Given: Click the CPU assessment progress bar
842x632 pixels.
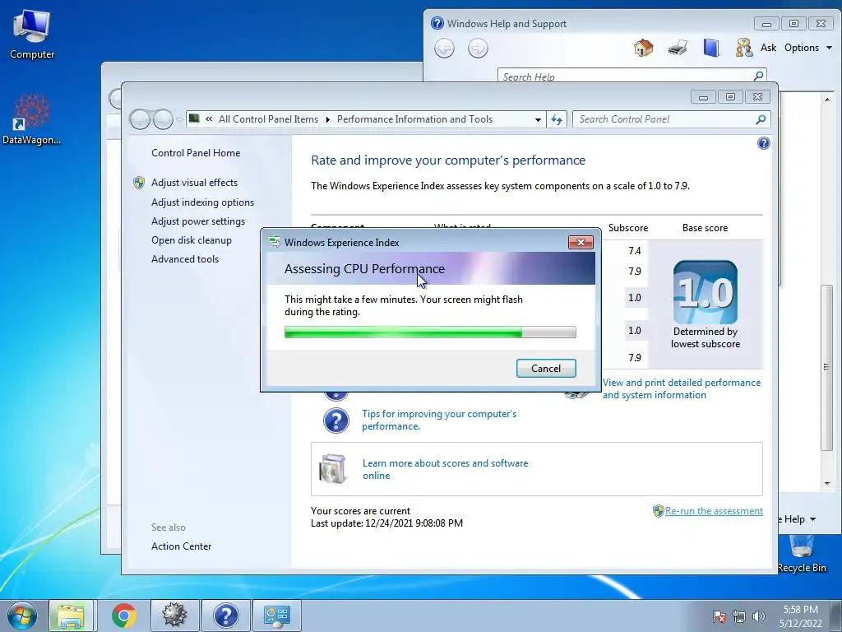Looking at the screenshot, I should (x=430, y=332).
